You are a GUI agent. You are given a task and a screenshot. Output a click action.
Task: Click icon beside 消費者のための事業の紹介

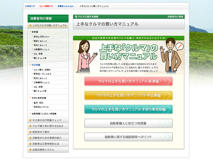[30, 138]
